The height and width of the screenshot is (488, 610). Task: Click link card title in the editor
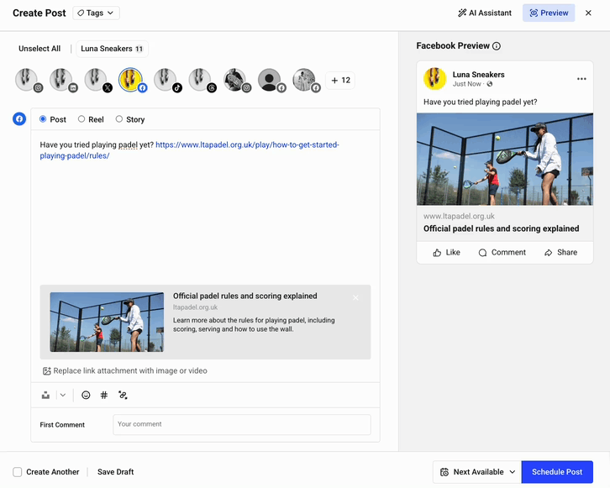click(245, 296)
